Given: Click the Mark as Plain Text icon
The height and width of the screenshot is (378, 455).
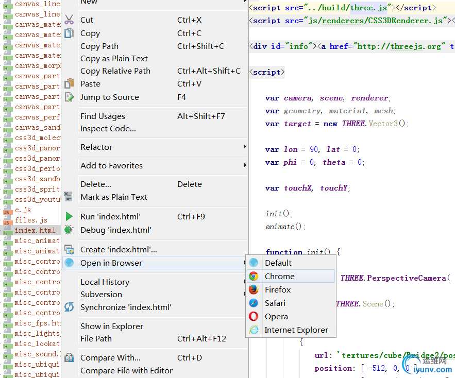Looking at the screenshot, I should [x=68, y=196].
